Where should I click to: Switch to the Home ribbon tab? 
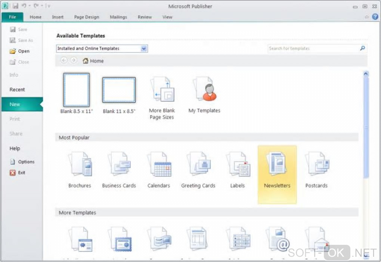35,17
